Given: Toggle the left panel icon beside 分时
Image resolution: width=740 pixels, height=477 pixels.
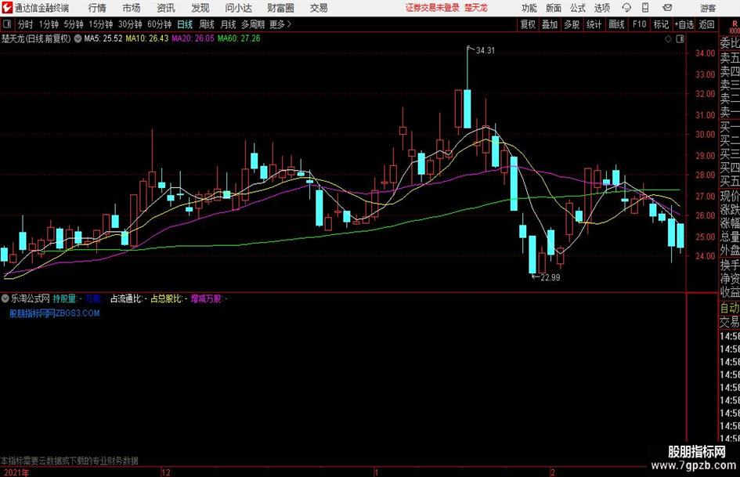Looking at the screenshot, I should (7, 24).
